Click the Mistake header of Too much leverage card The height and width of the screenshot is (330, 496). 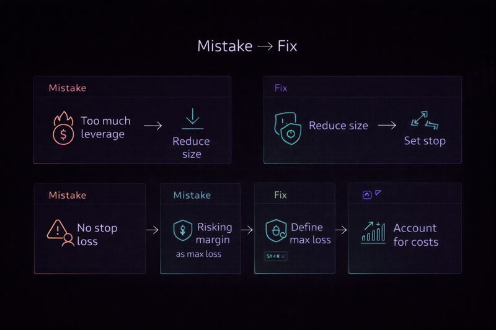[67, 88]
